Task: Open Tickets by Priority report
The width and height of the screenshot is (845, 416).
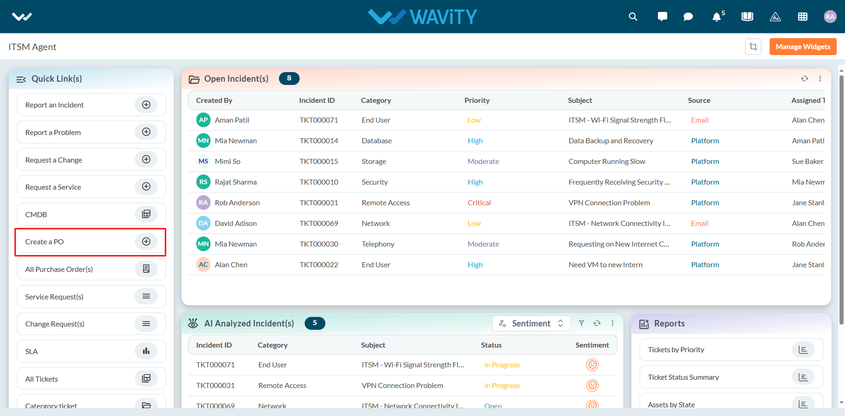Action: (731, 350)
